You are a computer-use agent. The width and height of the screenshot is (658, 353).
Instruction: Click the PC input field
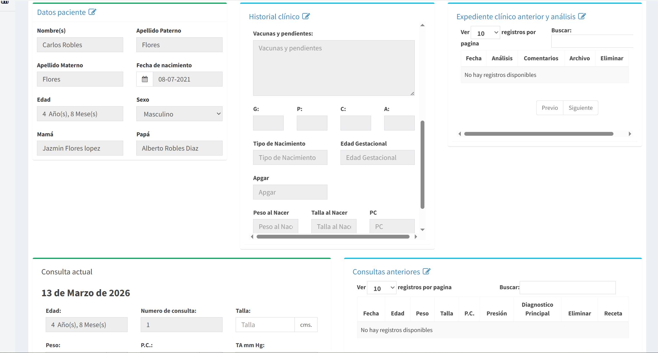tap(392, 226)
